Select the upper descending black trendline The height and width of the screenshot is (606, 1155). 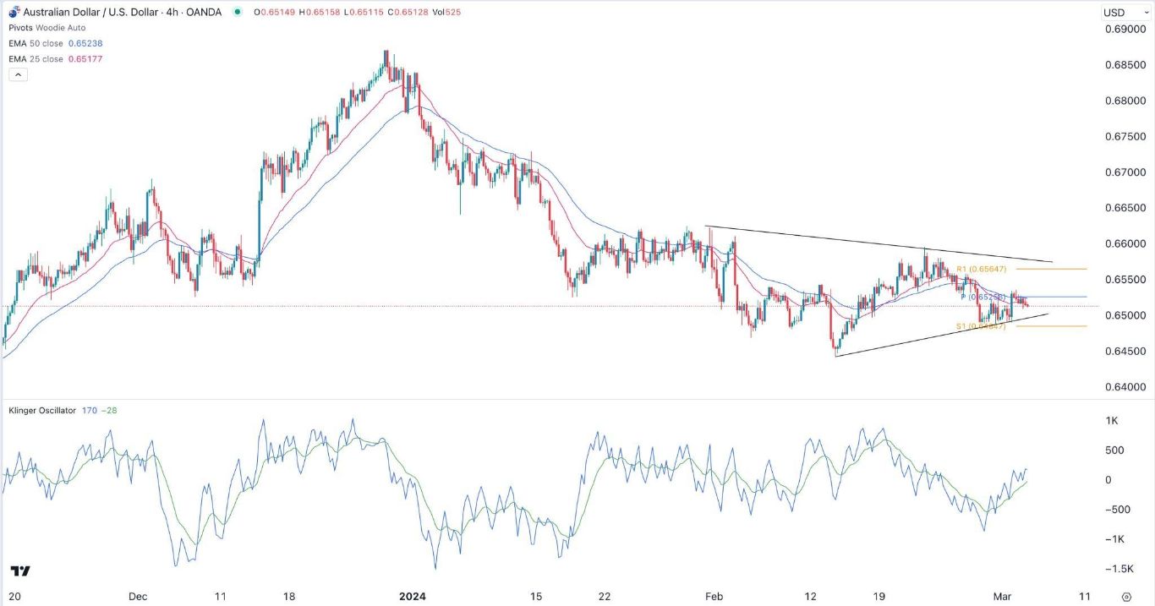pos(879,244)
